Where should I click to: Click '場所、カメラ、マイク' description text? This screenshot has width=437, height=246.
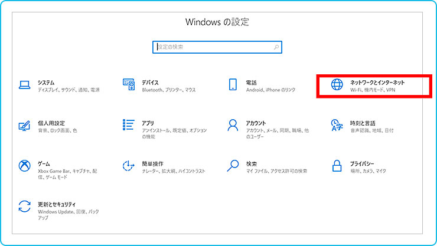(x=368, y=171)
